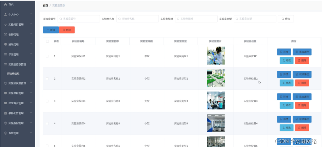Expand the 个人中心 menu chevron
Screen dimensions: 322x147
pos(31,14)
